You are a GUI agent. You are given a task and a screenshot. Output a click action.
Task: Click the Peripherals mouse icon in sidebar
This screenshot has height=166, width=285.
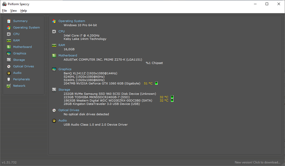[x=9, y=79]
